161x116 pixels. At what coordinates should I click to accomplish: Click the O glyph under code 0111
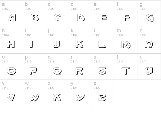coord(11,71)
